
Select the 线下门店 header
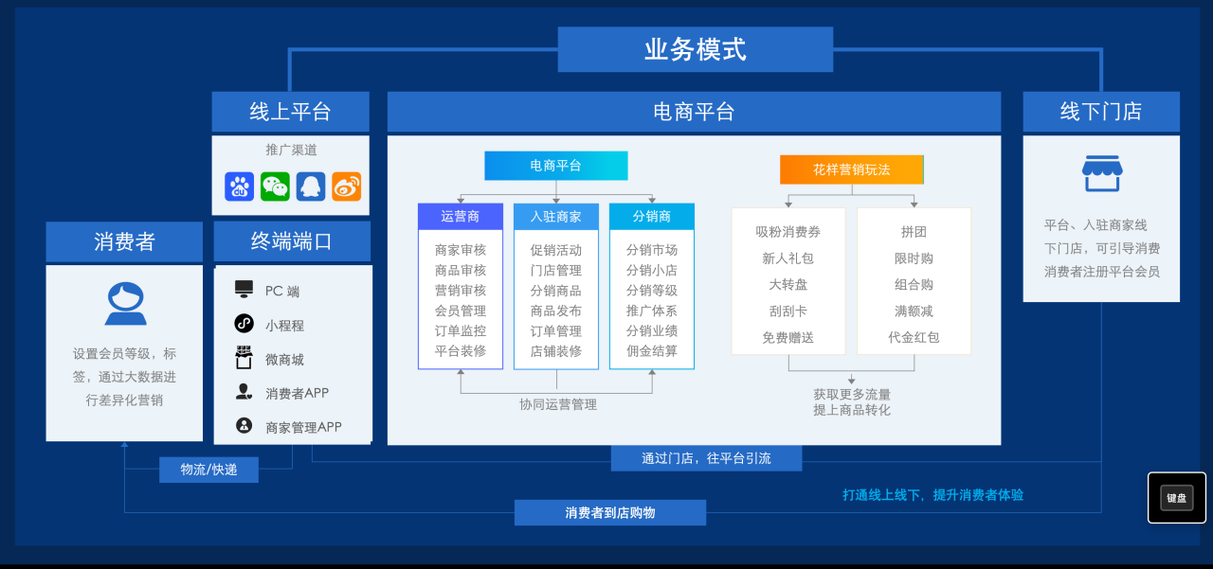pos(1101,112)
